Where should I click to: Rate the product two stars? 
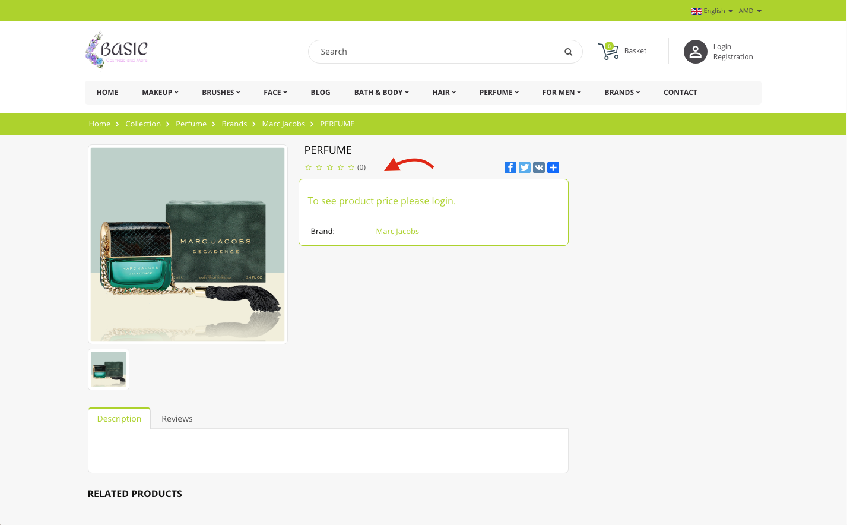coord(319,167)
